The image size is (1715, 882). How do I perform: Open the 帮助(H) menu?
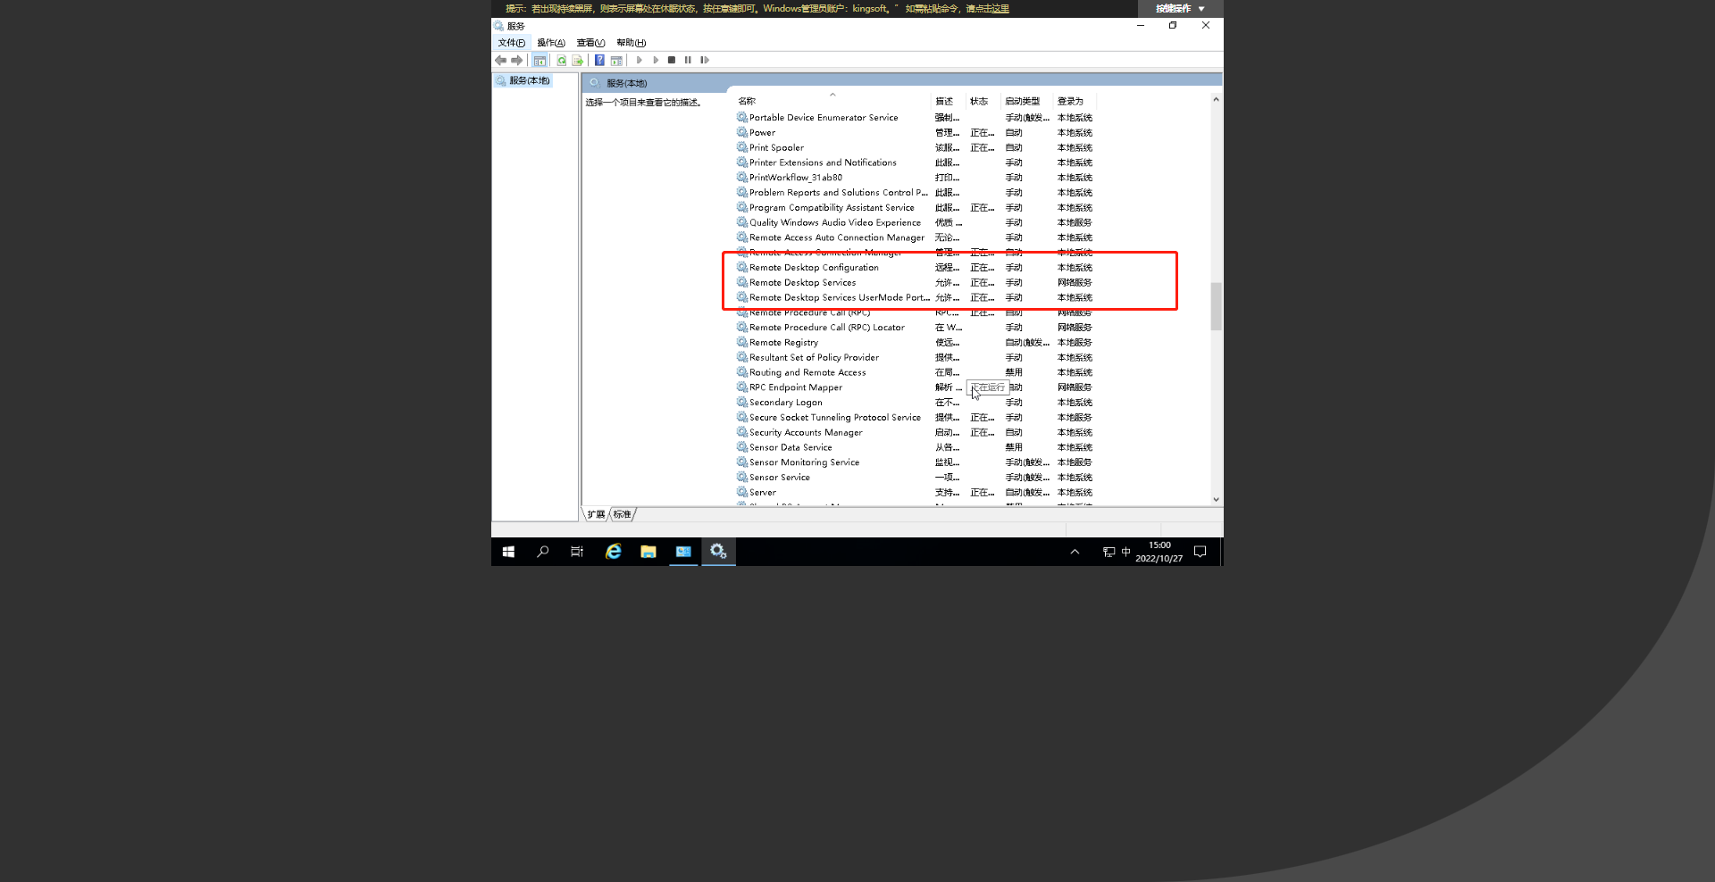pyautogui.click(x=631, y=43)
